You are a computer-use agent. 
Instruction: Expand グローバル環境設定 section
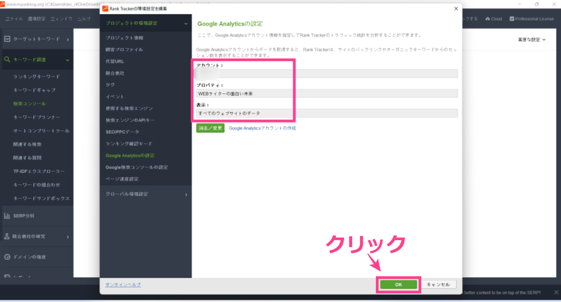coord(186,194)
